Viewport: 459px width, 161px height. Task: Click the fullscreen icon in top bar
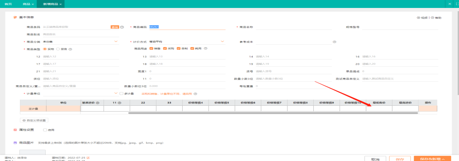pyautogui.click(x=457, y=4)
